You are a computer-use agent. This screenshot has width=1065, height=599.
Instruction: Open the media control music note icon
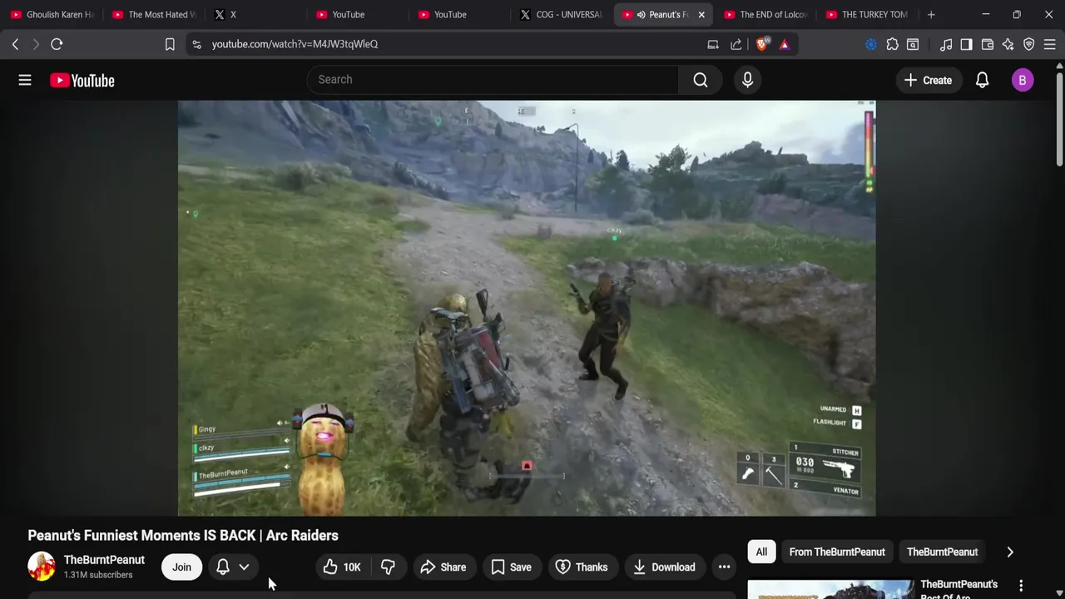click(946, 44)
